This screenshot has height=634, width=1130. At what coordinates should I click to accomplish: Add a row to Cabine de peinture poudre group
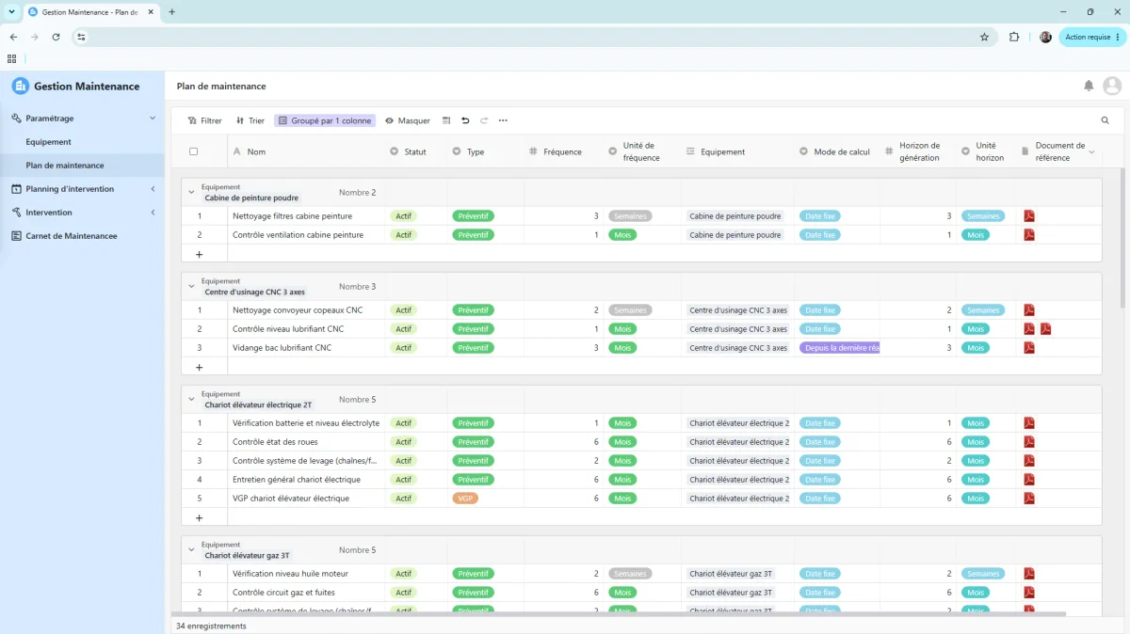point(199,254)
